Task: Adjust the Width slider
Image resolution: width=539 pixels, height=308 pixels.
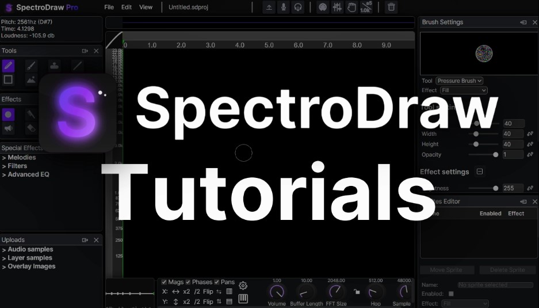Action: pyautogui.click(x=483, y=134)
